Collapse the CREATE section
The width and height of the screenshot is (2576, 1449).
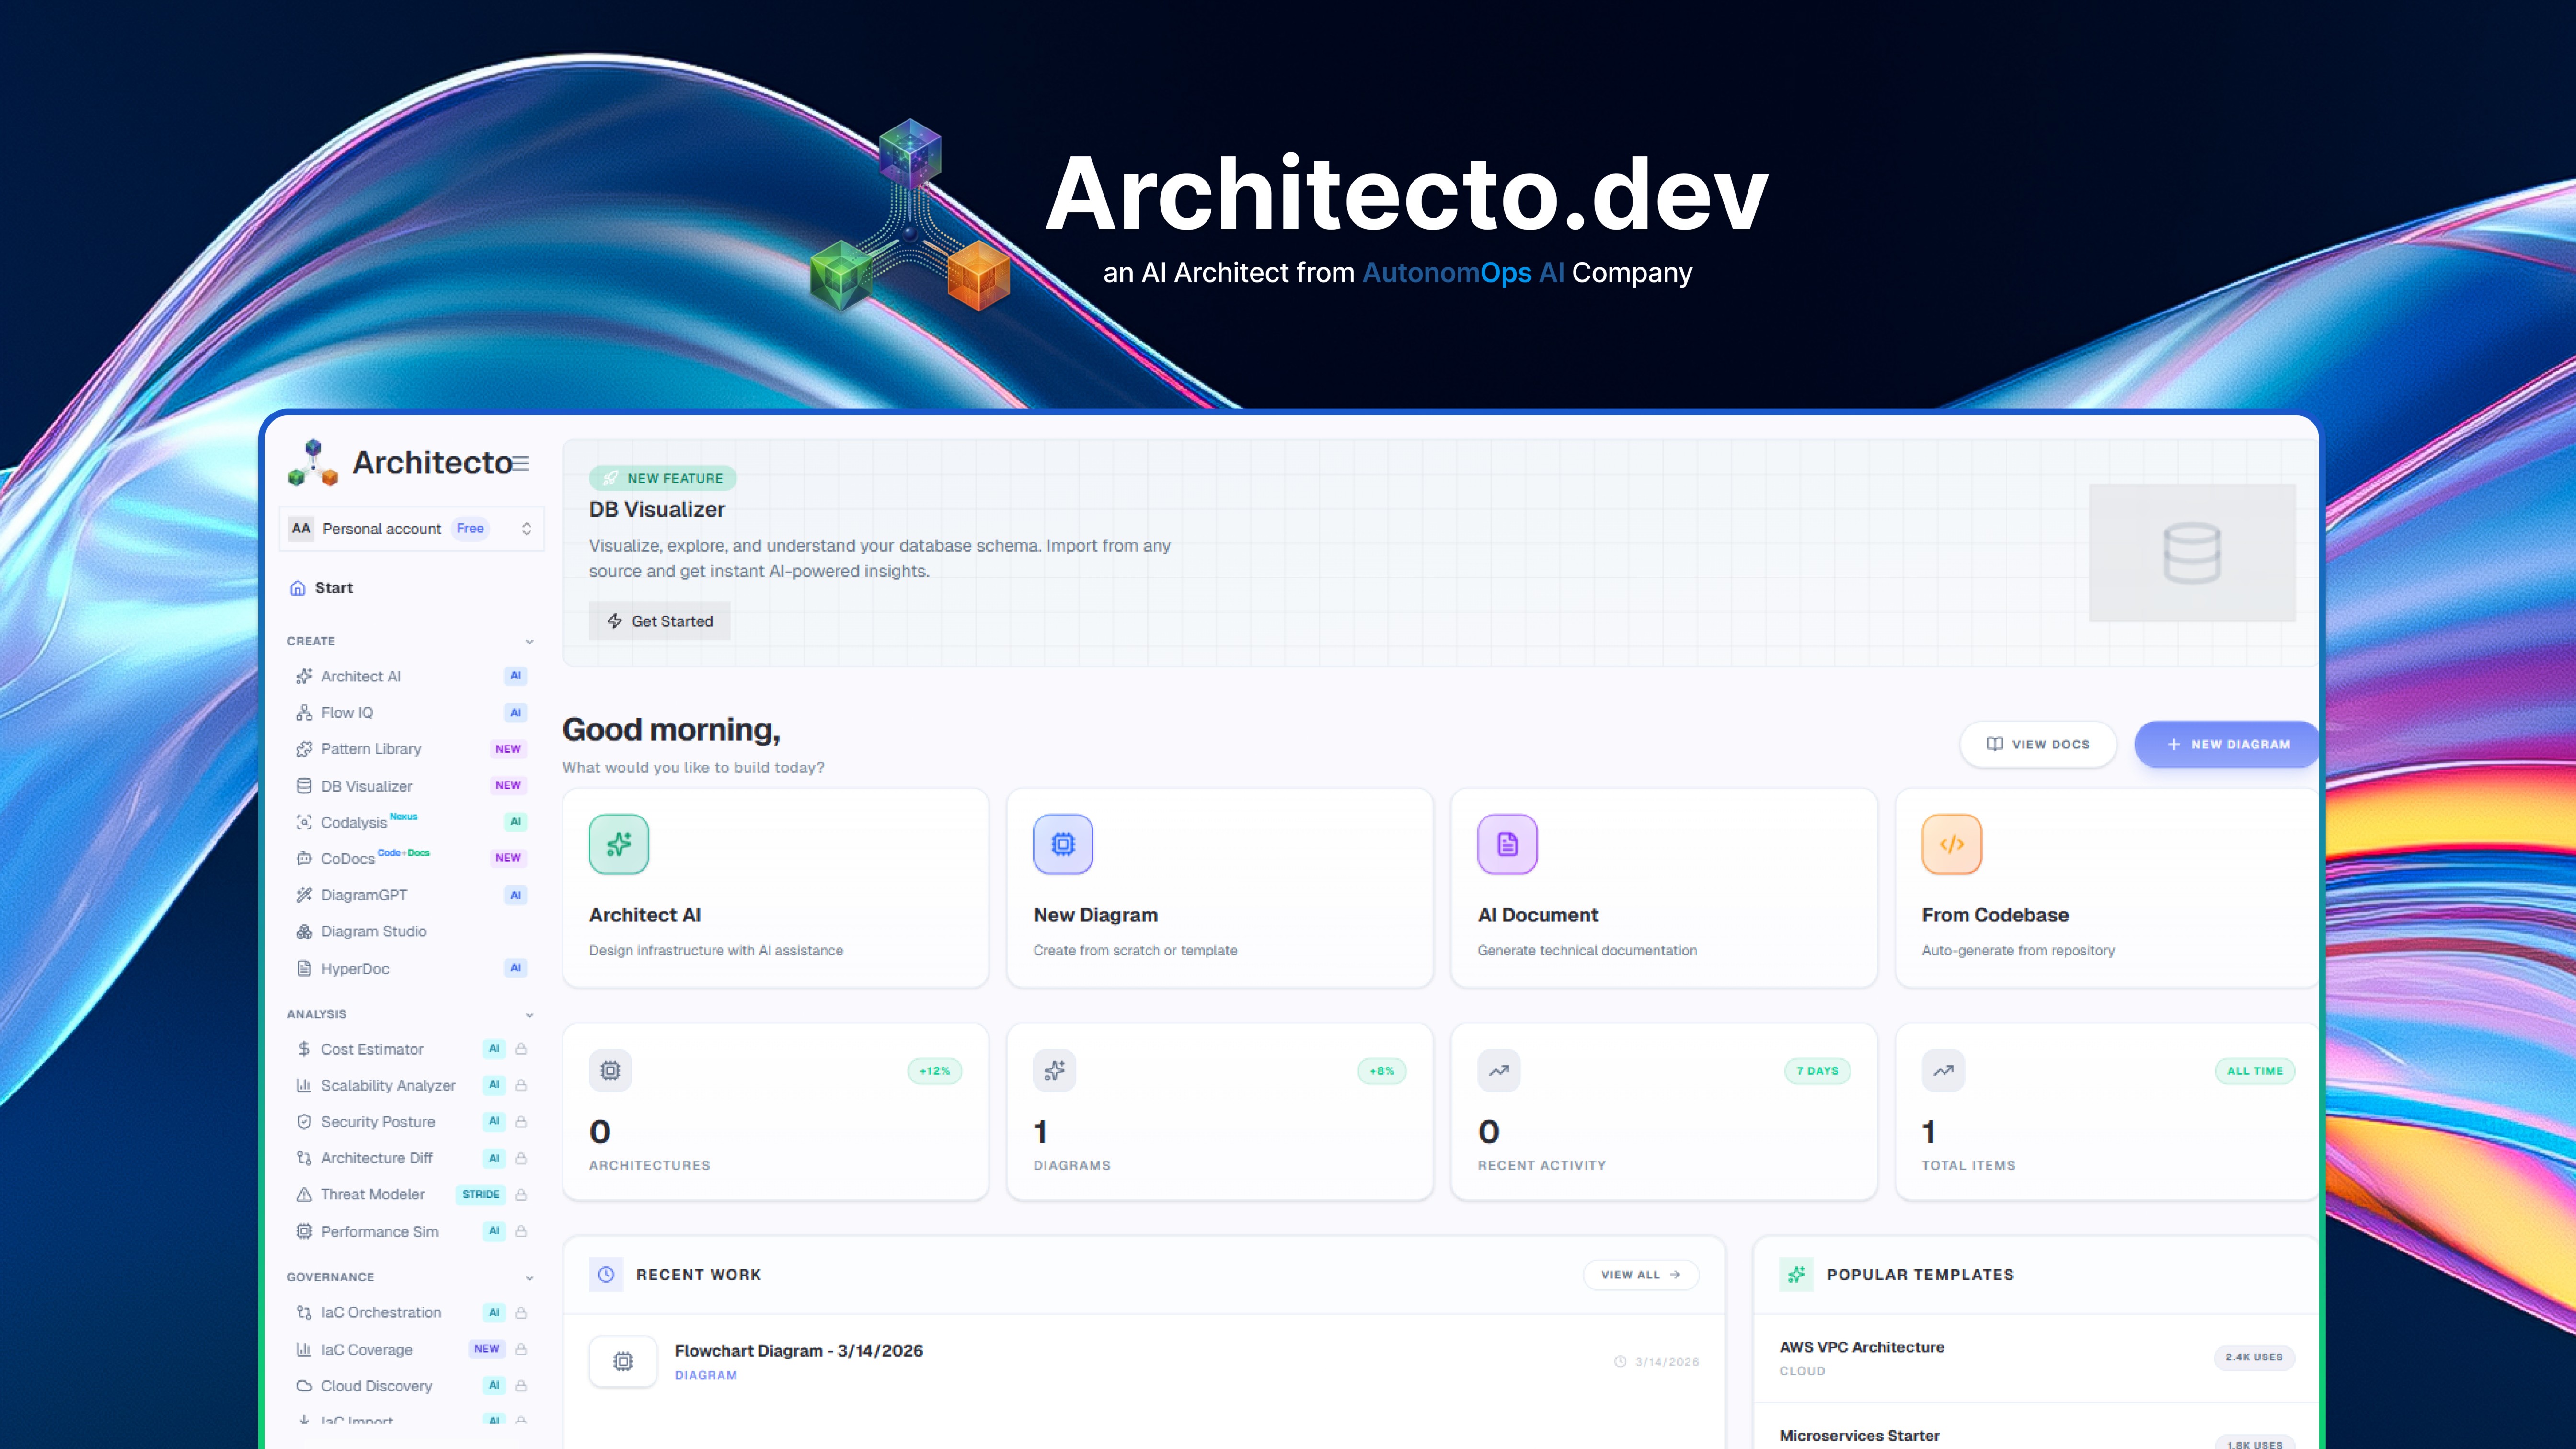pos(529,641)
